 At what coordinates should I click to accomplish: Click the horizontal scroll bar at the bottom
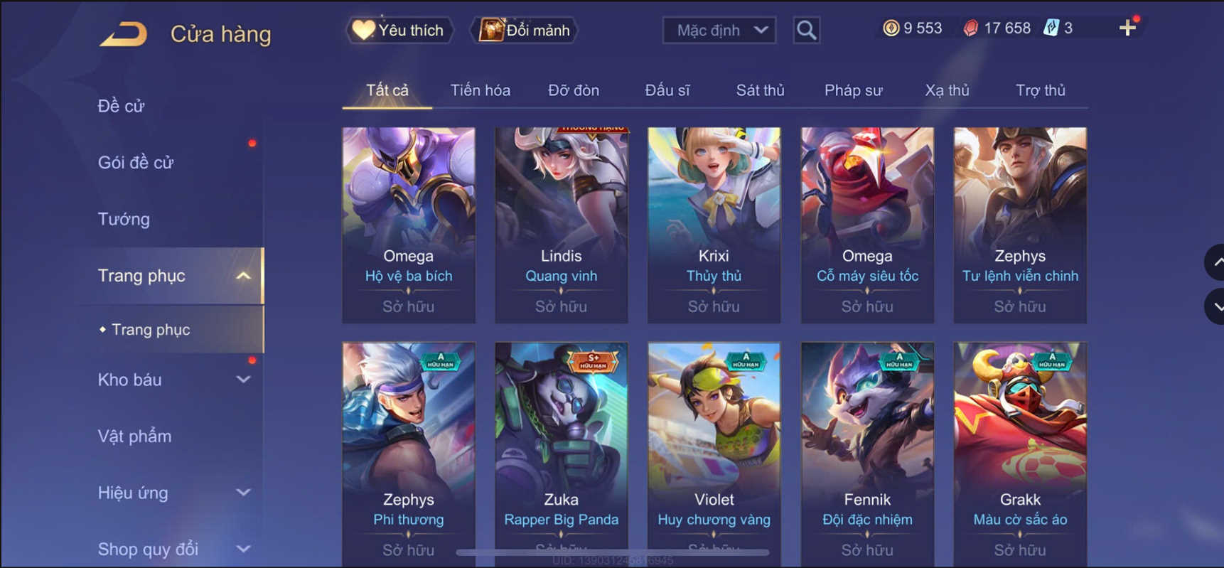coord(613,552)
